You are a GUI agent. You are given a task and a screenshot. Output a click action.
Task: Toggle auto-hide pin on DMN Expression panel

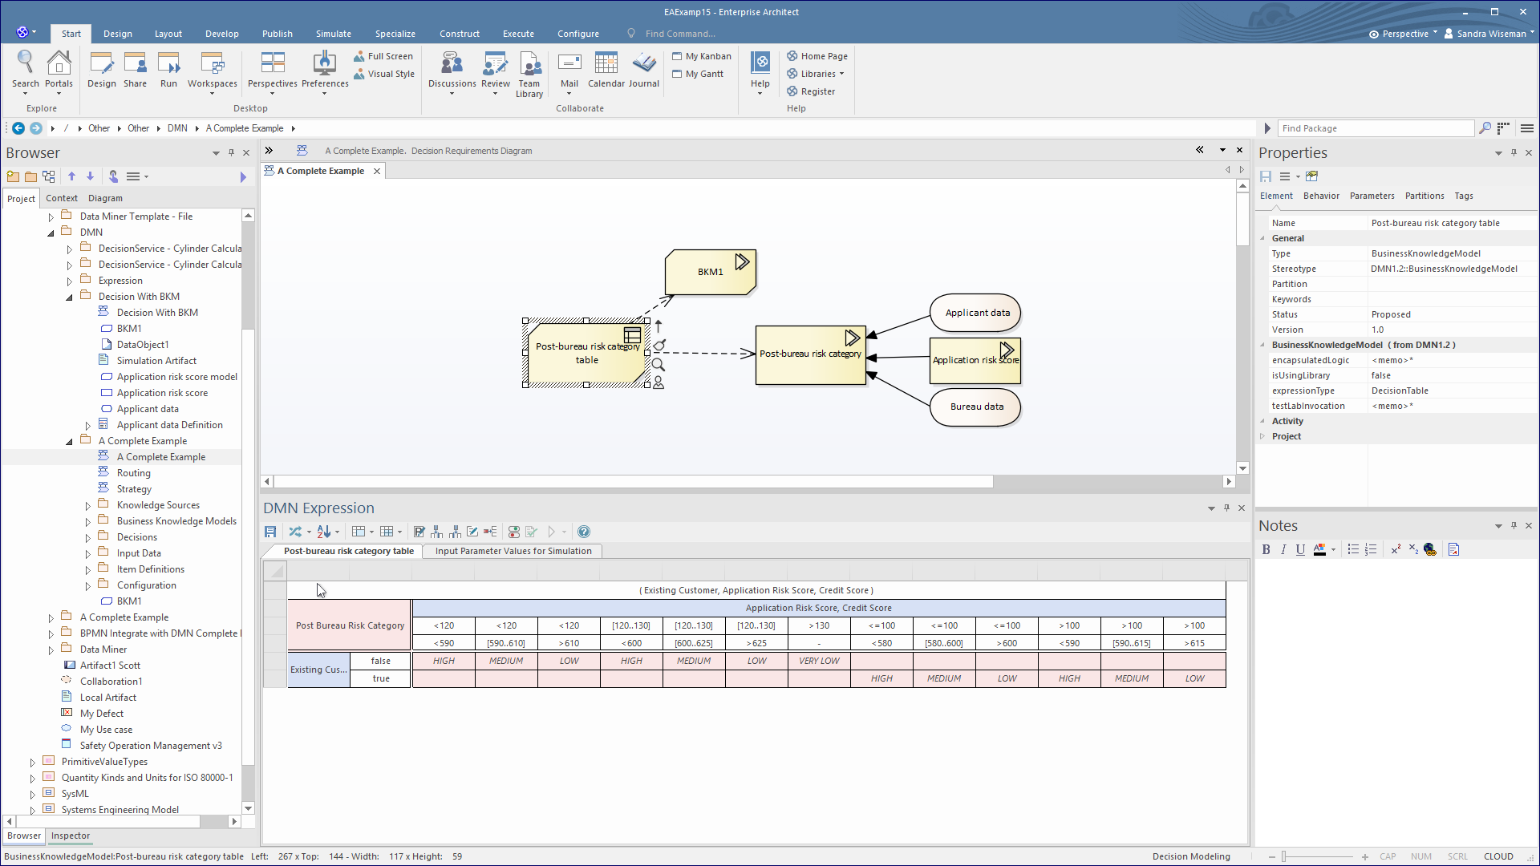click(1226, 508)
